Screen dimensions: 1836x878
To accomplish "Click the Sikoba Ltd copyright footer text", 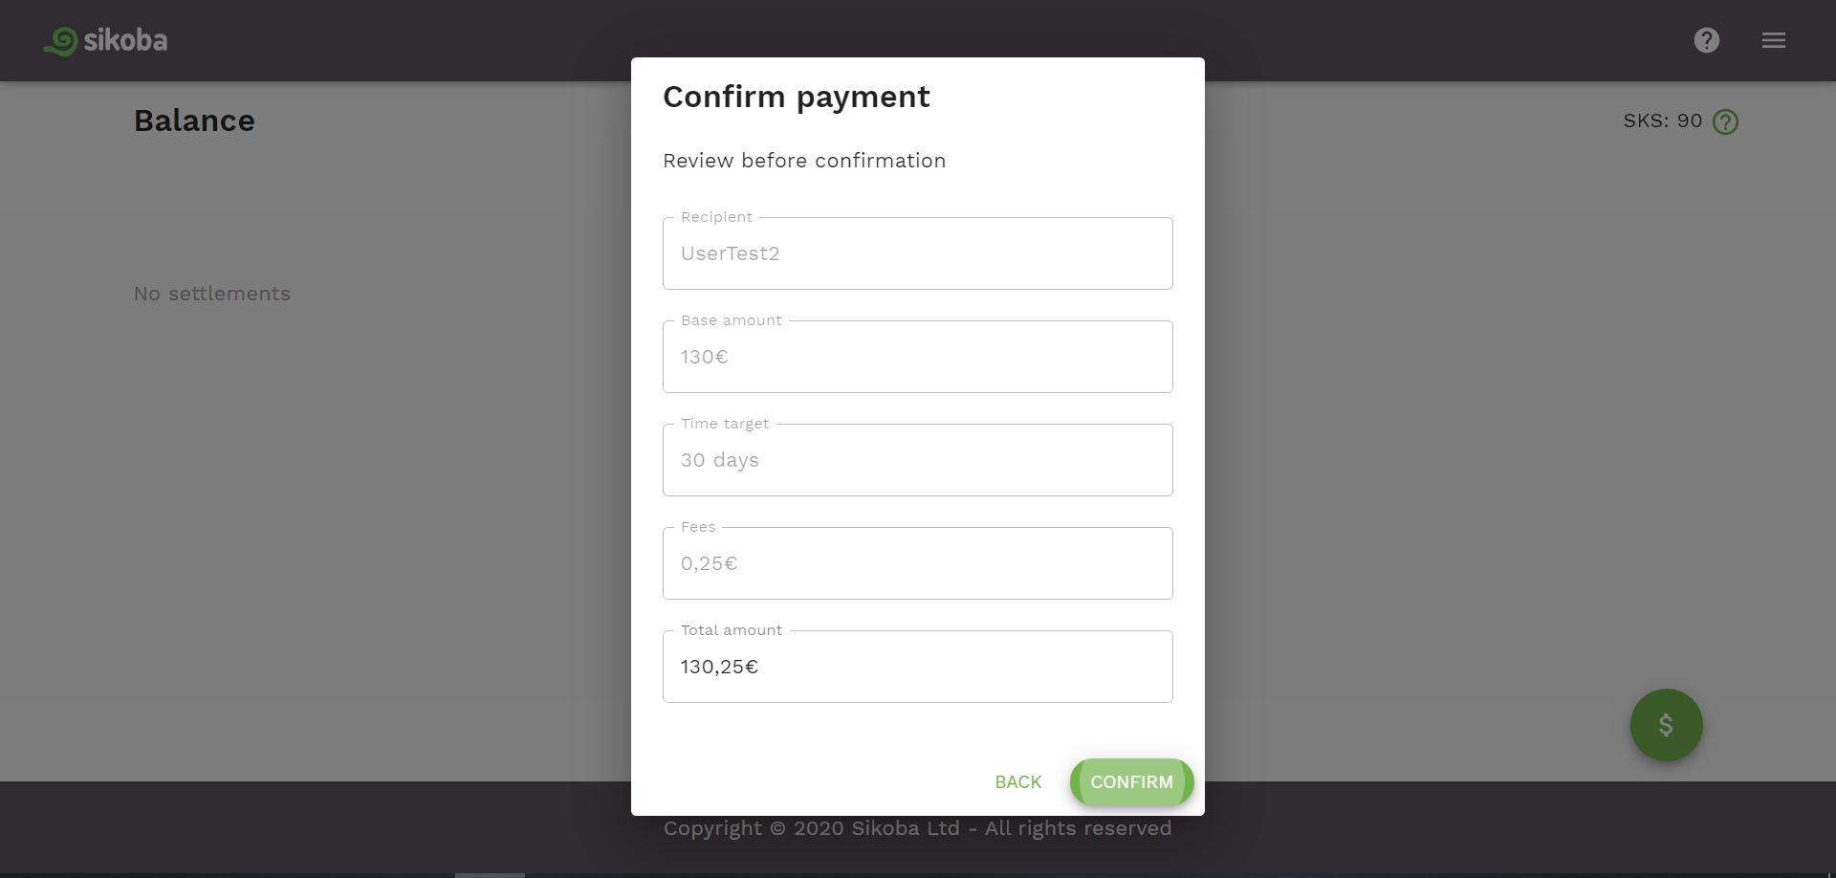I will click(918, 828).
